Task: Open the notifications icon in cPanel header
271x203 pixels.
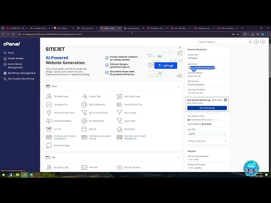Action: pos(256,42)
